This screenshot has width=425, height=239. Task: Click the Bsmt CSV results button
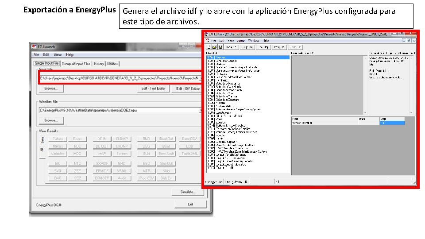pos(189,139)
